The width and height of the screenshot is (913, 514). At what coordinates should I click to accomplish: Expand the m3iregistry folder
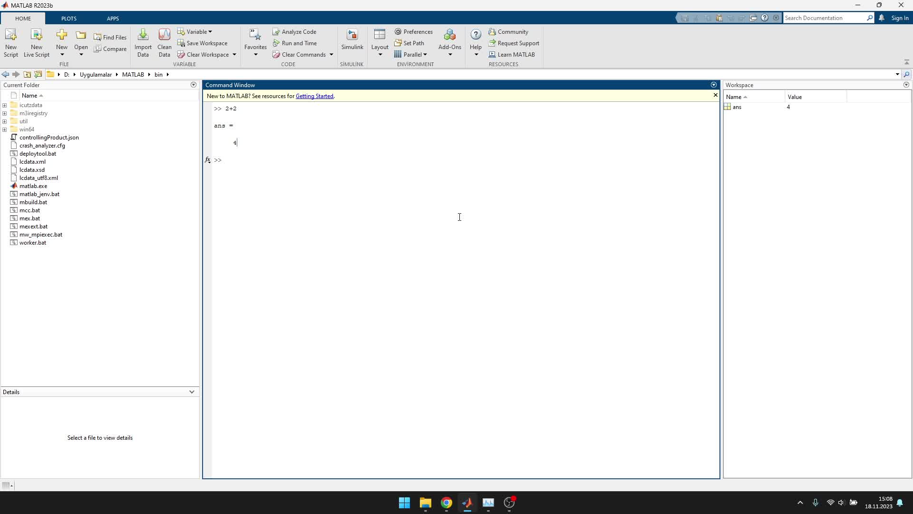pyautogui.click(x=4, y=113)
